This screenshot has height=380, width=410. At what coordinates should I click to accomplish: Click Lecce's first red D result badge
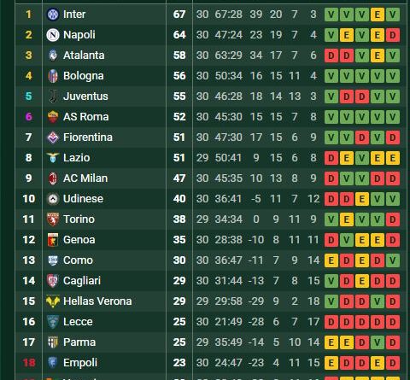[331, 322]
